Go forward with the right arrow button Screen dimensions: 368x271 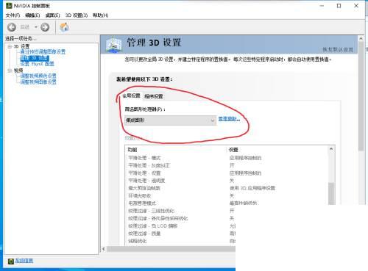coord(45,27)
